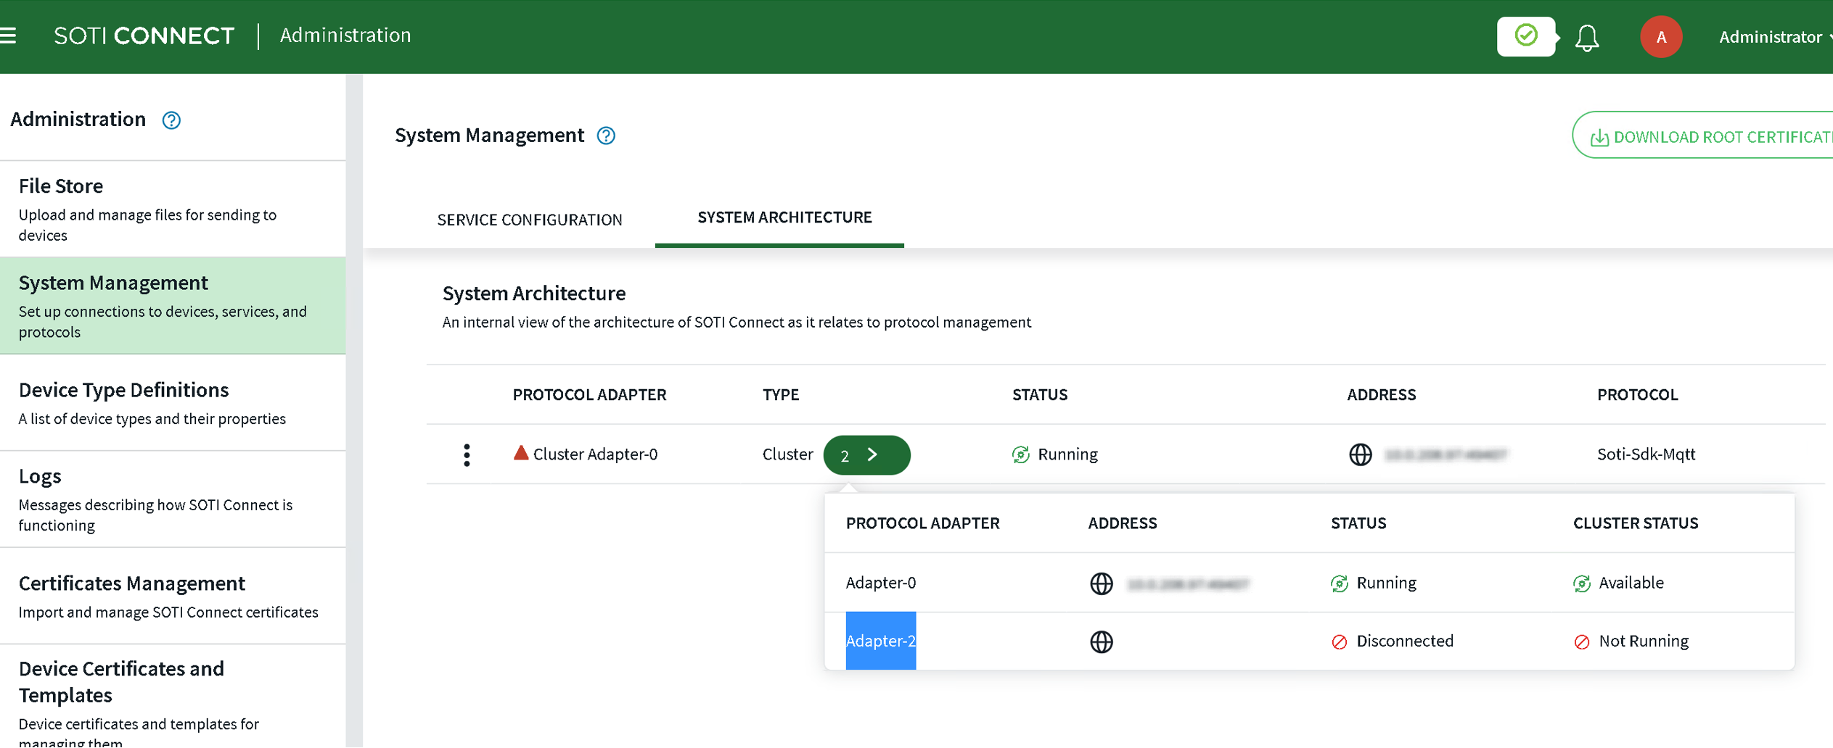Click the red Administrator avatar

point(1661,36)
